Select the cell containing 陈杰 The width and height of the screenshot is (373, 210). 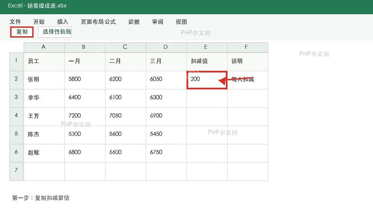[44, 135]
